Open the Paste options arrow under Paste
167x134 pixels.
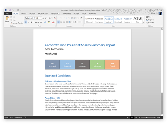[x=7, y=23]
